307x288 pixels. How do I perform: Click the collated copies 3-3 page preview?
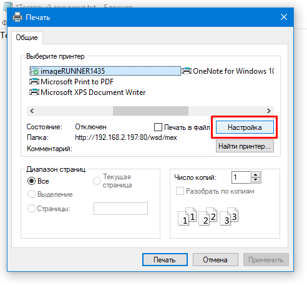tap(229, 217)
